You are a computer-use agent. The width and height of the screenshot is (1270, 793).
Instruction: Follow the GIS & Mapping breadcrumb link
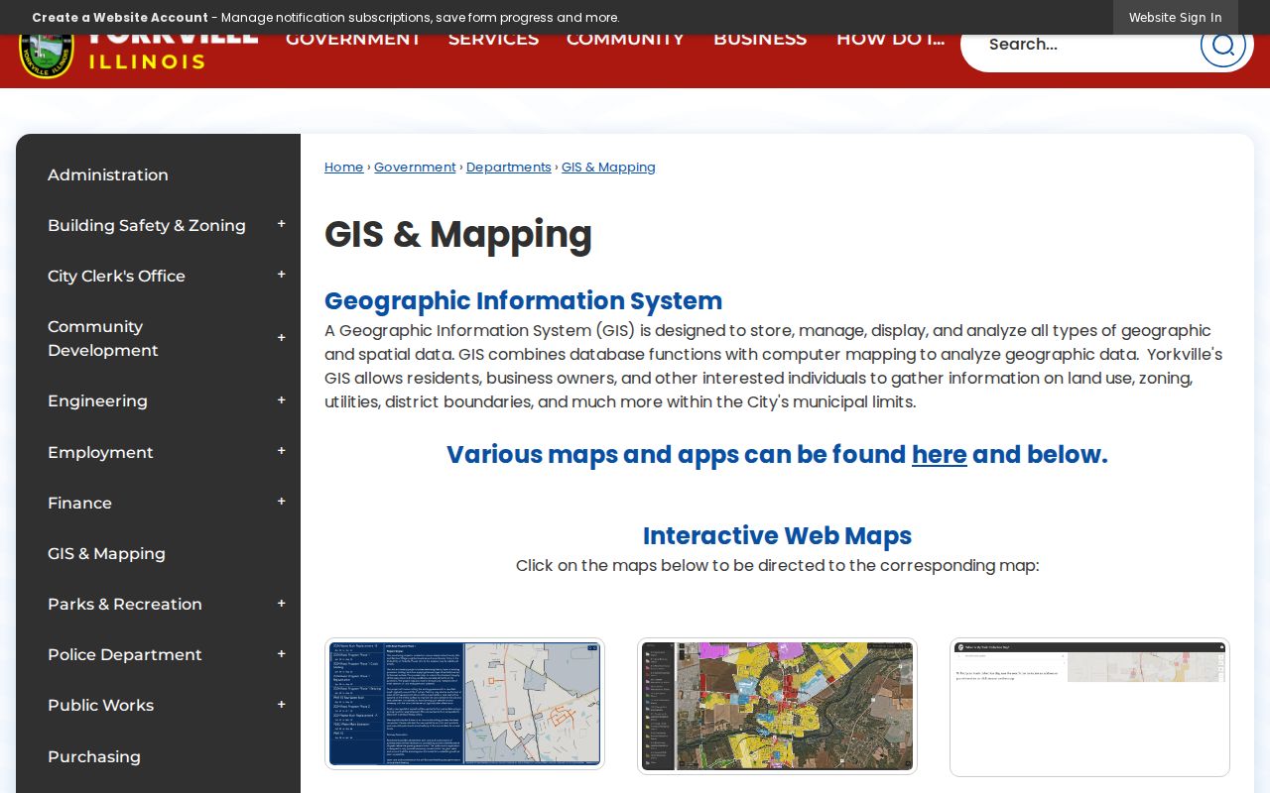click(608, 168)
